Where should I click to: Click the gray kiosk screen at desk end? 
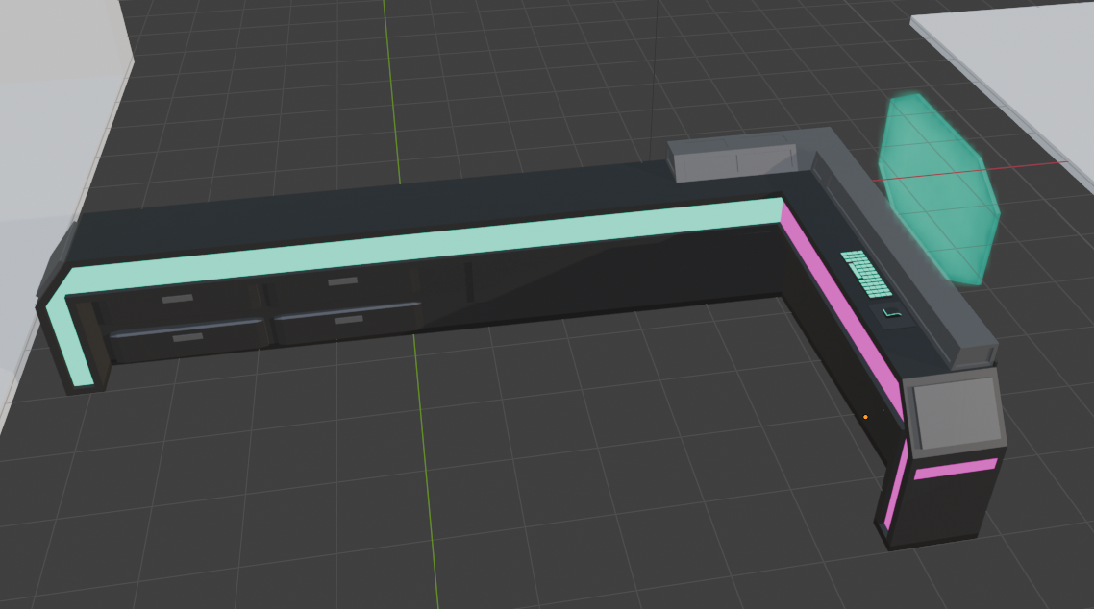tap(956, 412)
